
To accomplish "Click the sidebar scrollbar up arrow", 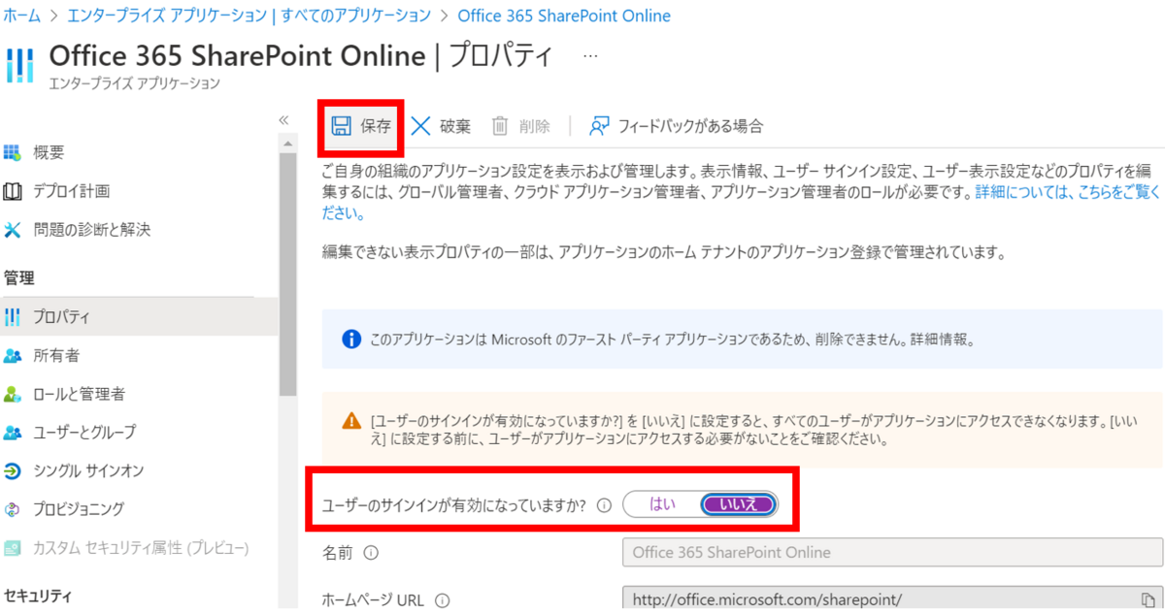I will pyautogui.click(x=286, y=145).
